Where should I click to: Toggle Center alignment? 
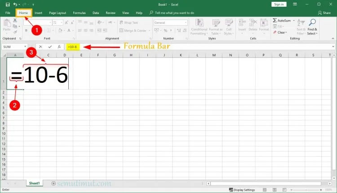(86, 30)
